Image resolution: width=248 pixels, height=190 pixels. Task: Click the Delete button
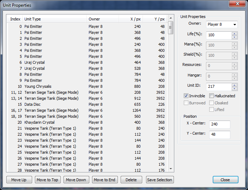pyautogui.click(x=131, y=180)
